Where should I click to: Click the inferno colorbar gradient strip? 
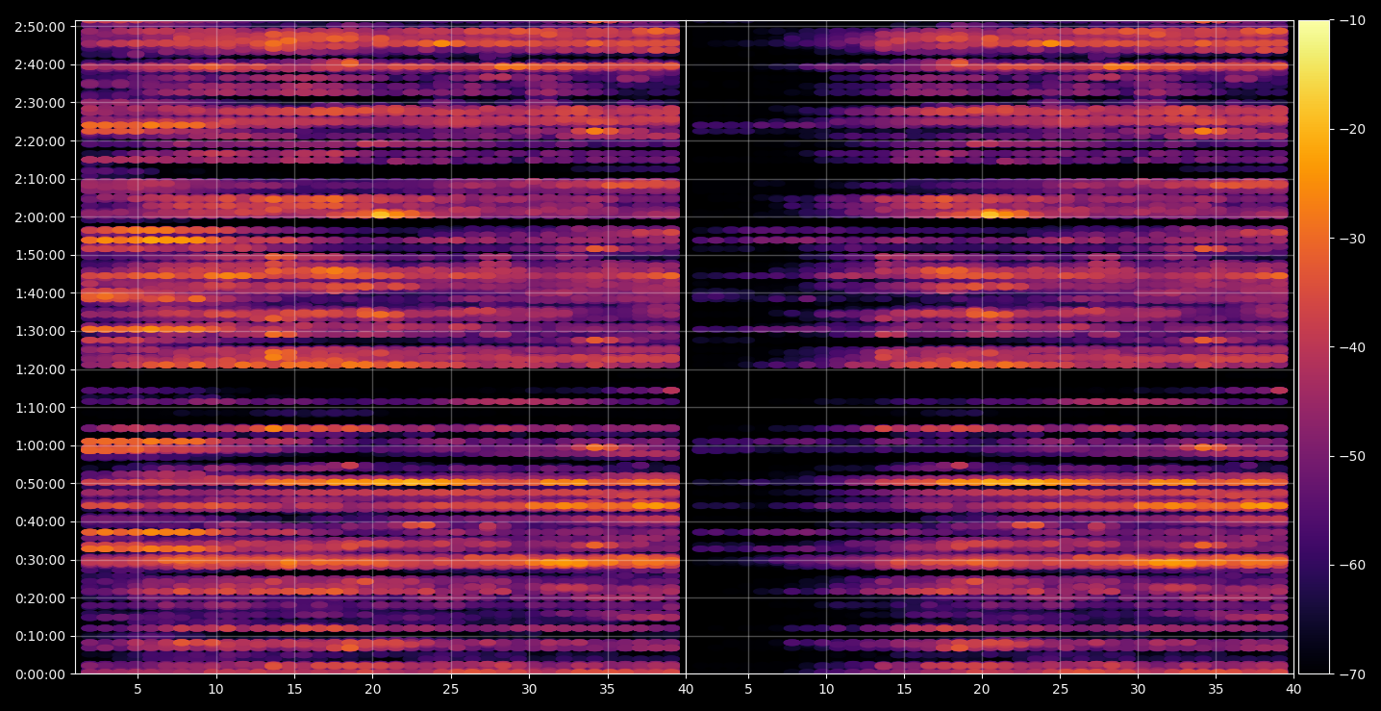pos(1314,347)
